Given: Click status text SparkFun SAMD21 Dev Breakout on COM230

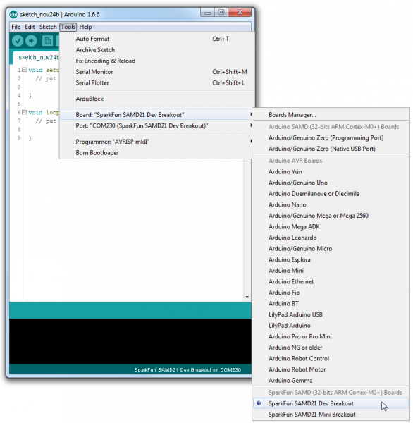Looking at the screenshot, I should point(187,370).
